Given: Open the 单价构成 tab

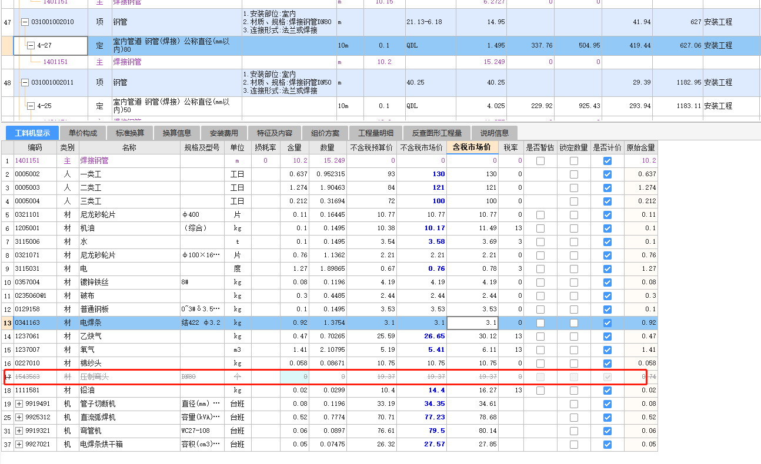Looking at the screenshot, I should 82,133.
